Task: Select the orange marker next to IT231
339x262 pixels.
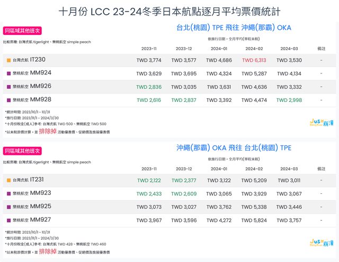Action: (x=8, y=181)
